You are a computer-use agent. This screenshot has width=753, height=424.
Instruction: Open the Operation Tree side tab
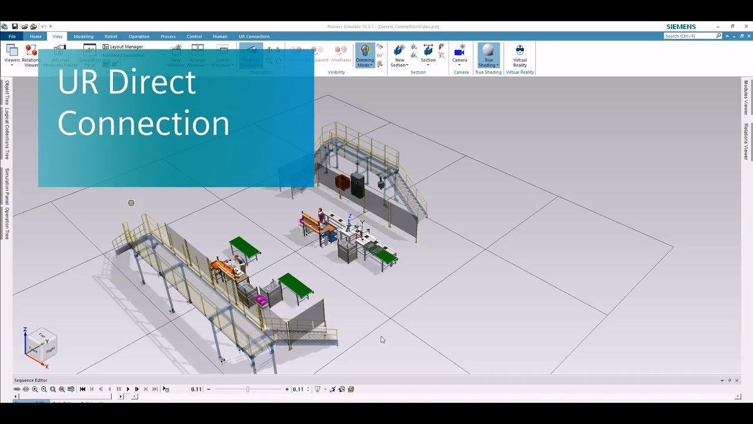click(x=7, y=223)
